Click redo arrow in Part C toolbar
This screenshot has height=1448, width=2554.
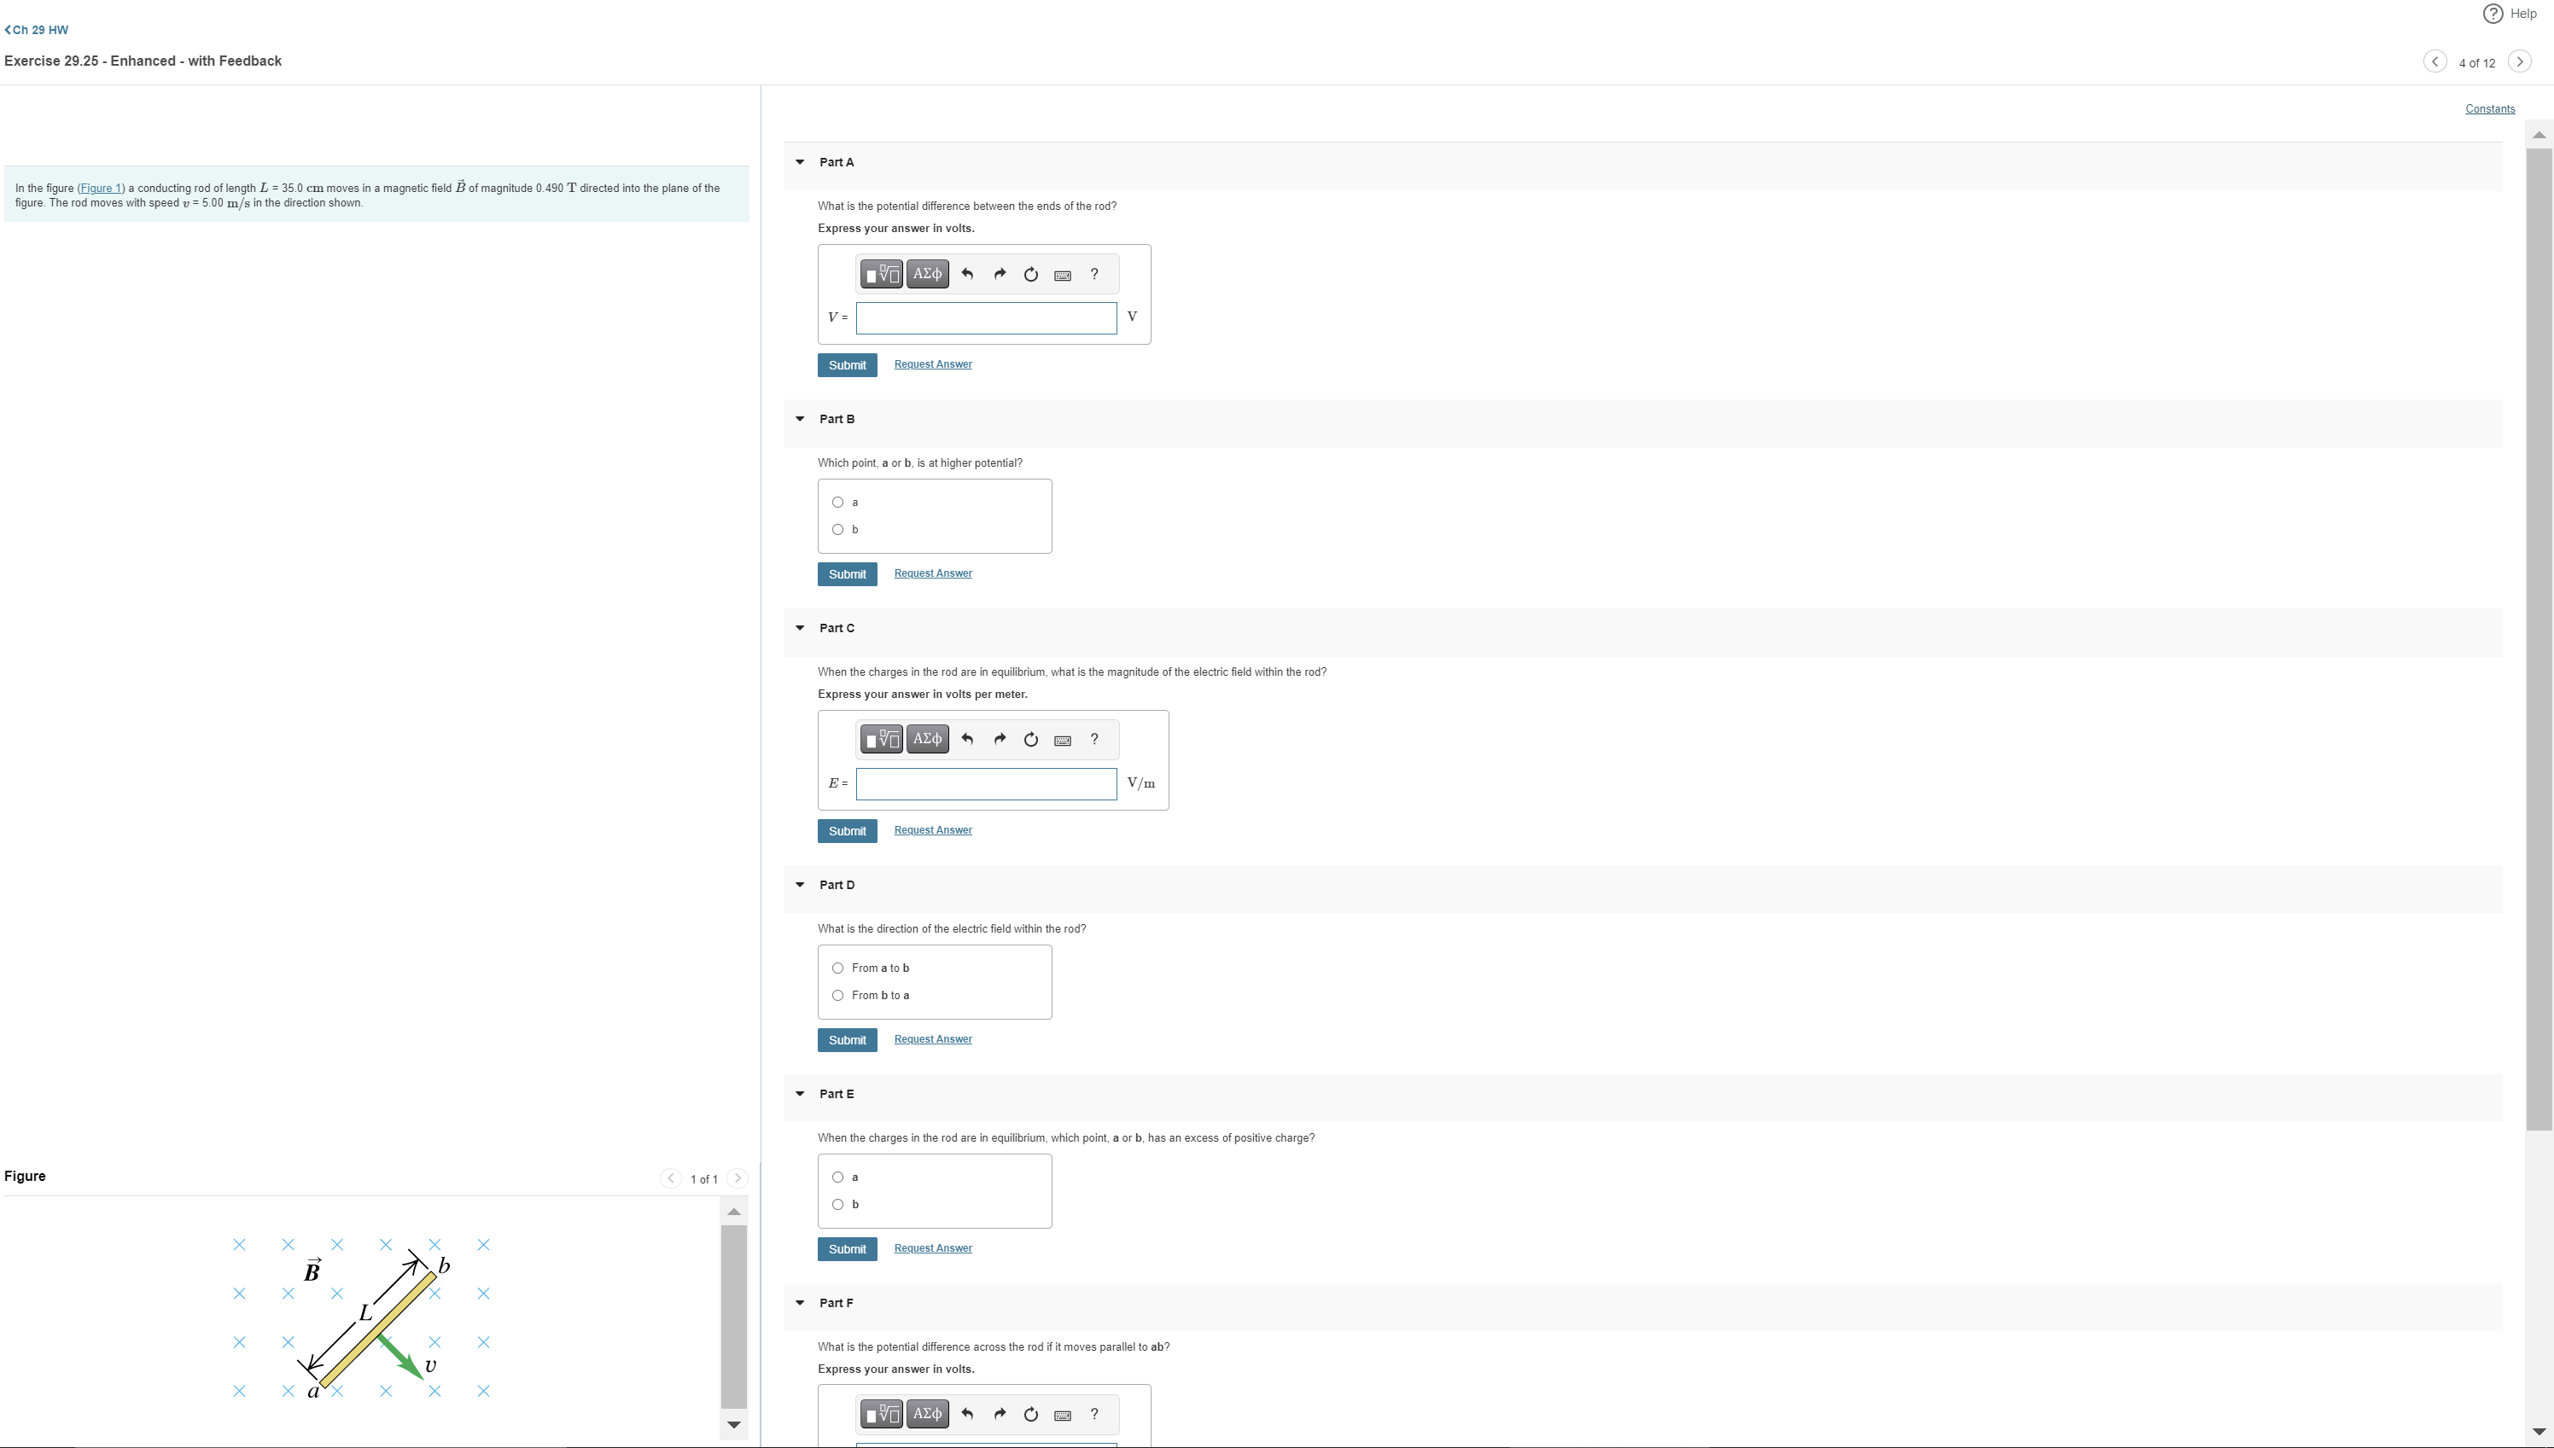tap(999, 740)
